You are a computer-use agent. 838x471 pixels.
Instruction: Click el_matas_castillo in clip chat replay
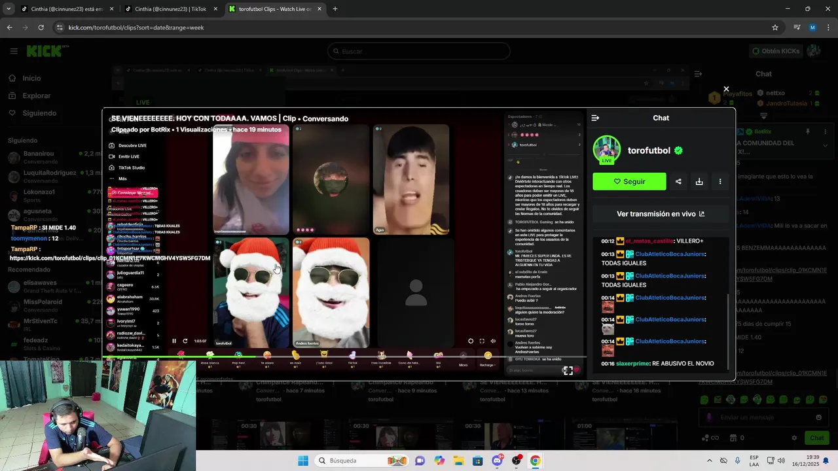point(649,241)
